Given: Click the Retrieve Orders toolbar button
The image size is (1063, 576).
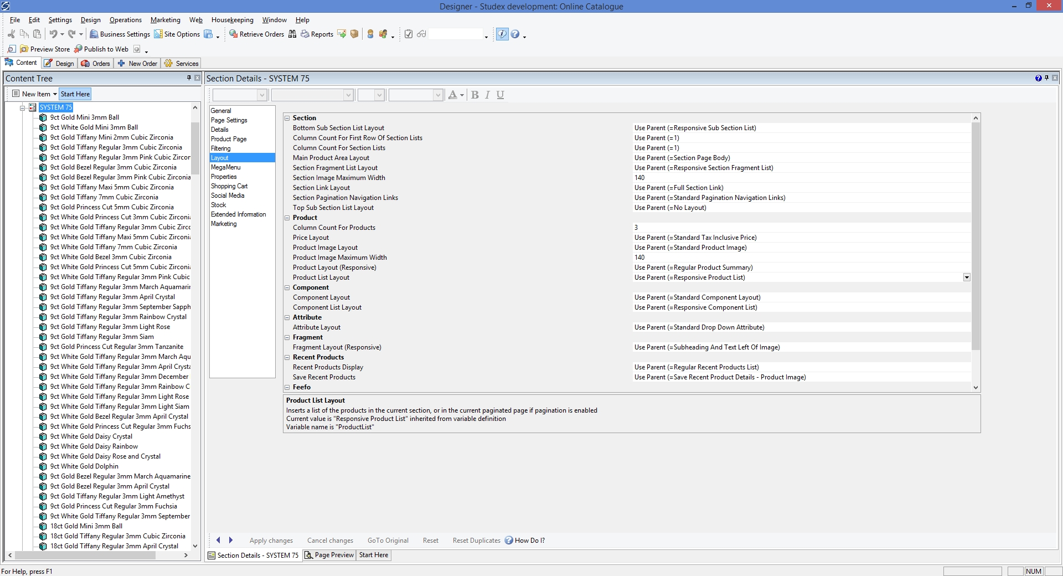Looking at the screenshot, I should 256,34.
